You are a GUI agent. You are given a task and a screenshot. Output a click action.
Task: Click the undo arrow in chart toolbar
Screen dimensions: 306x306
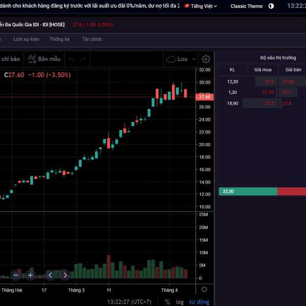click(x=71, y=59)
